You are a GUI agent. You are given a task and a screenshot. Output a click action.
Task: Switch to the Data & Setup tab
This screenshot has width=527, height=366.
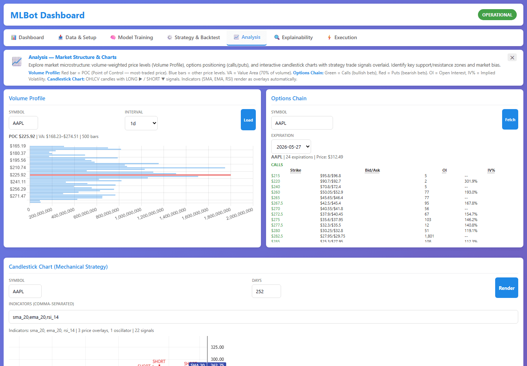[77, 37]
